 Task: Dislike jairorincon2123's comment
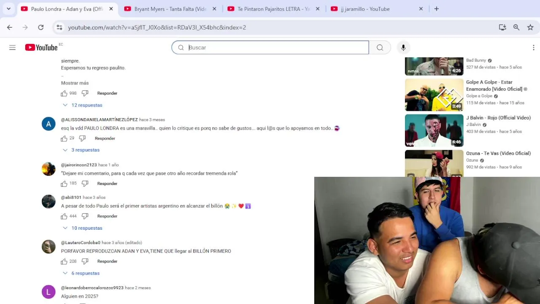85,184
